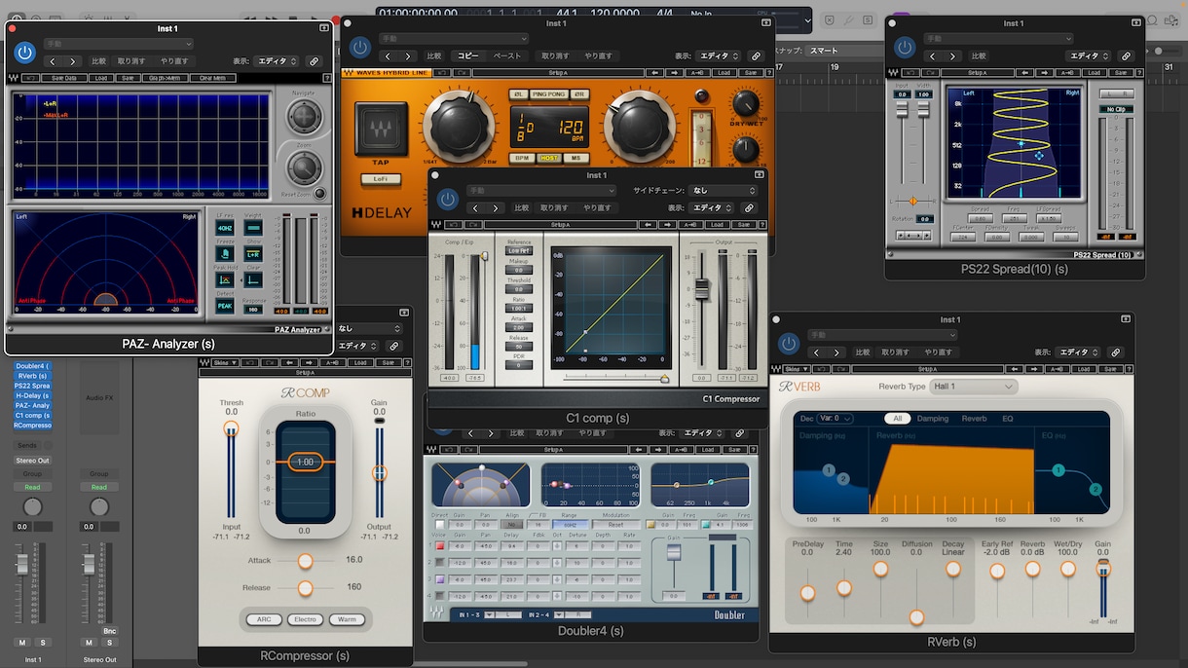Click the Attack slider handle in RCompressor
1188x668 pixels.
tap(306, 561)
